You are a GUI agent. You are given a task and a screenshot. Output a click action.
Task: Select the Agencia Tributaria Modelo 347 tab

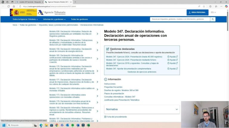(x=58, y=2)
